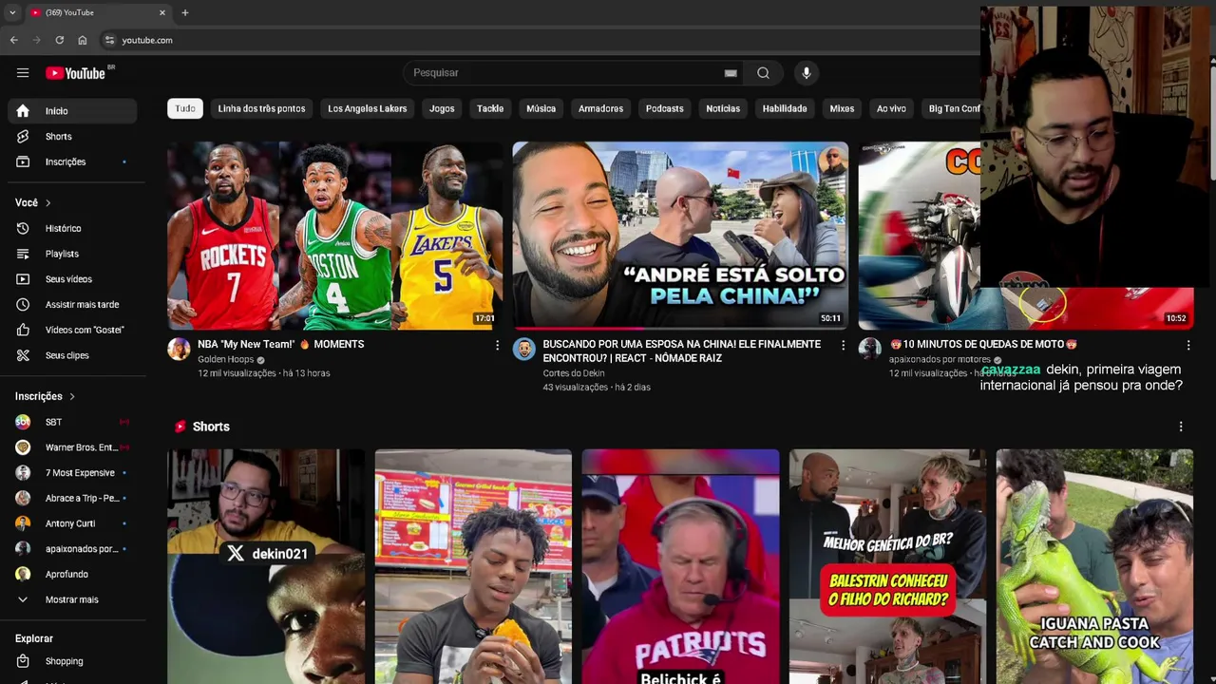Click Golden Hoops channel avatar
1216x684 pixels.
(179, 349)
